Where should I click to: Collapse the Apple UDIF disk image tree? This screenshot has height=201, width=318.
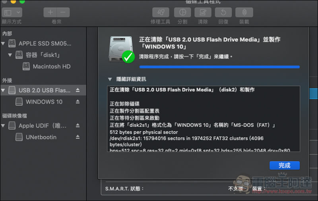tap(3, 126)
